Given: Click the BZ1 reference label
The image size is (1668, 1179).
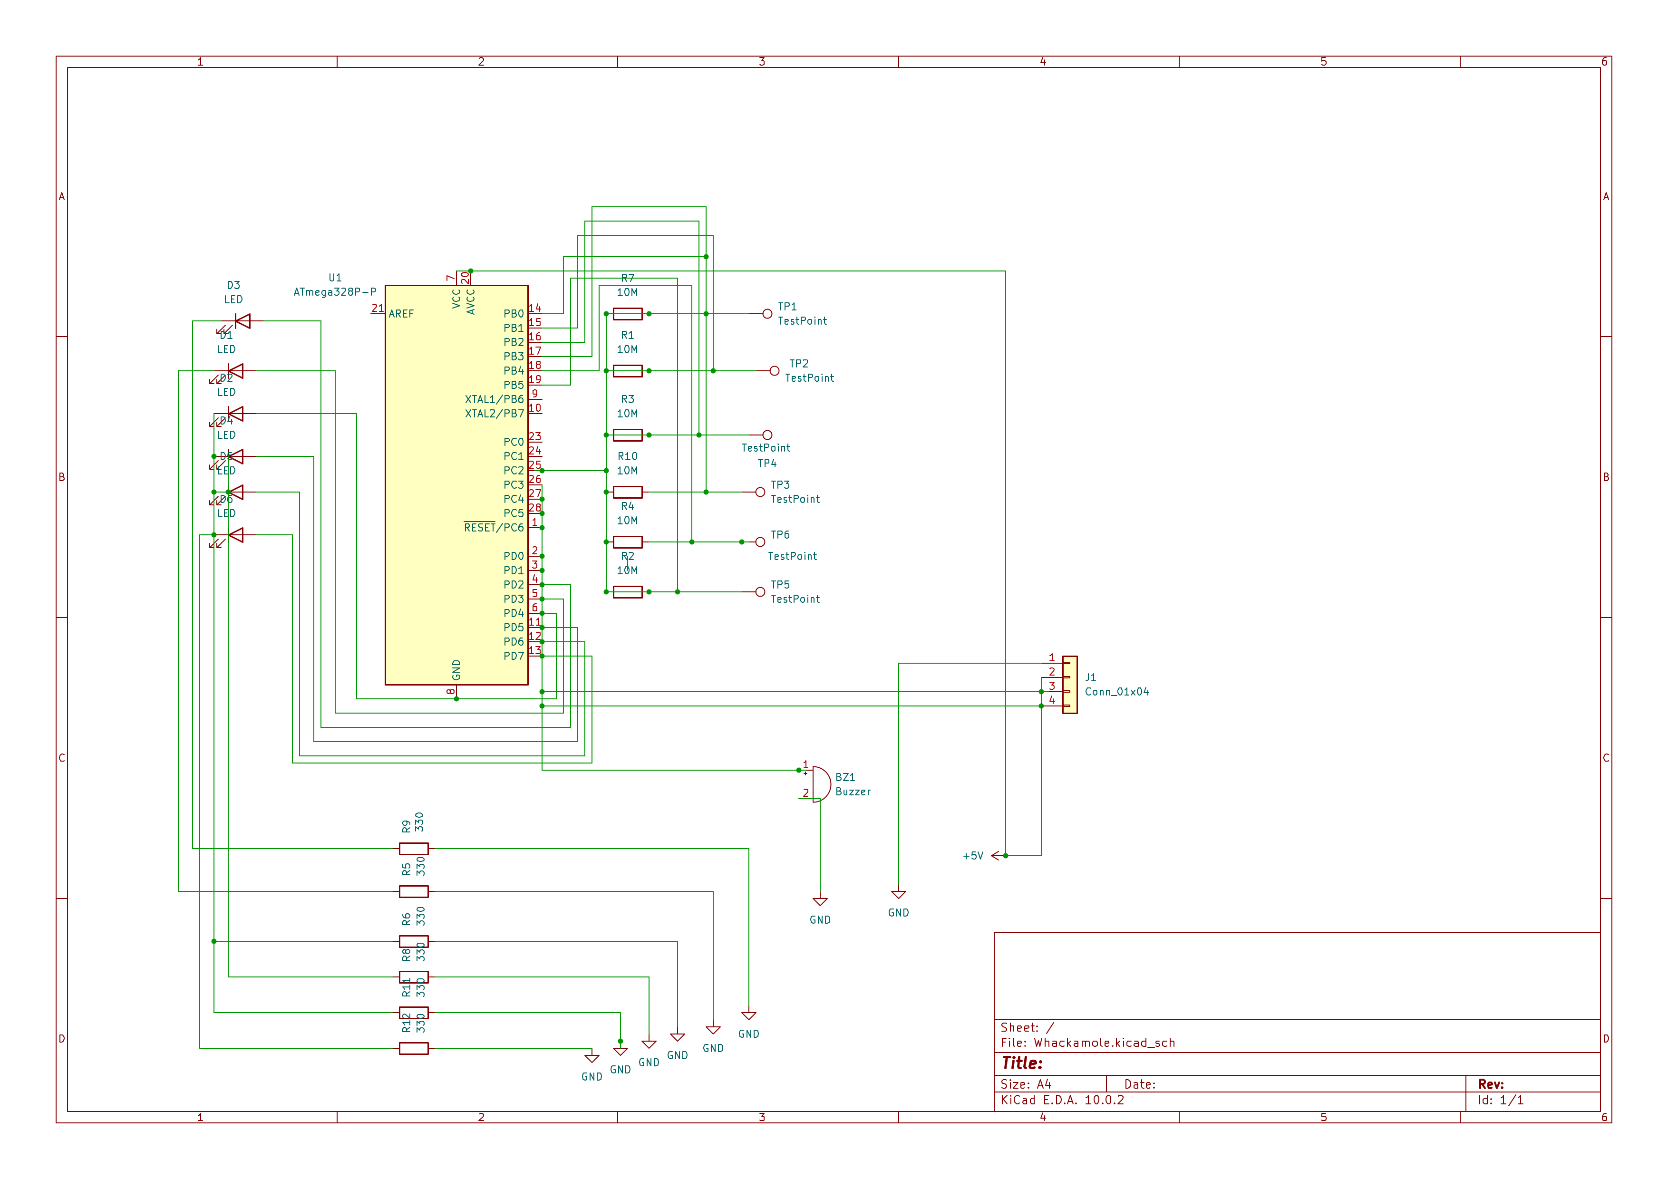Looking at the screenshot, I should [845, 777].
